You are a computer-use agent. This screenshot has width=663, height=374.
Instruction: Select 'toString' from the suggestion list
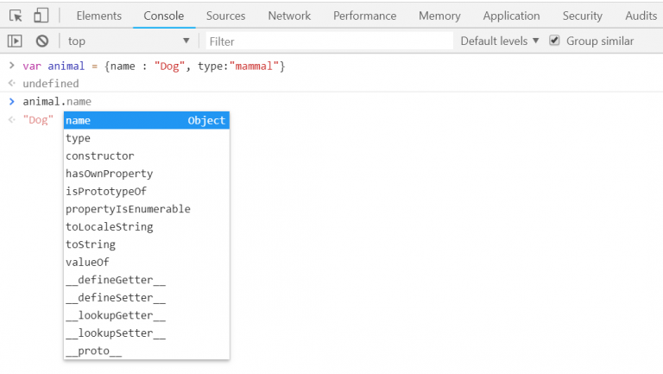coord(91,244)
